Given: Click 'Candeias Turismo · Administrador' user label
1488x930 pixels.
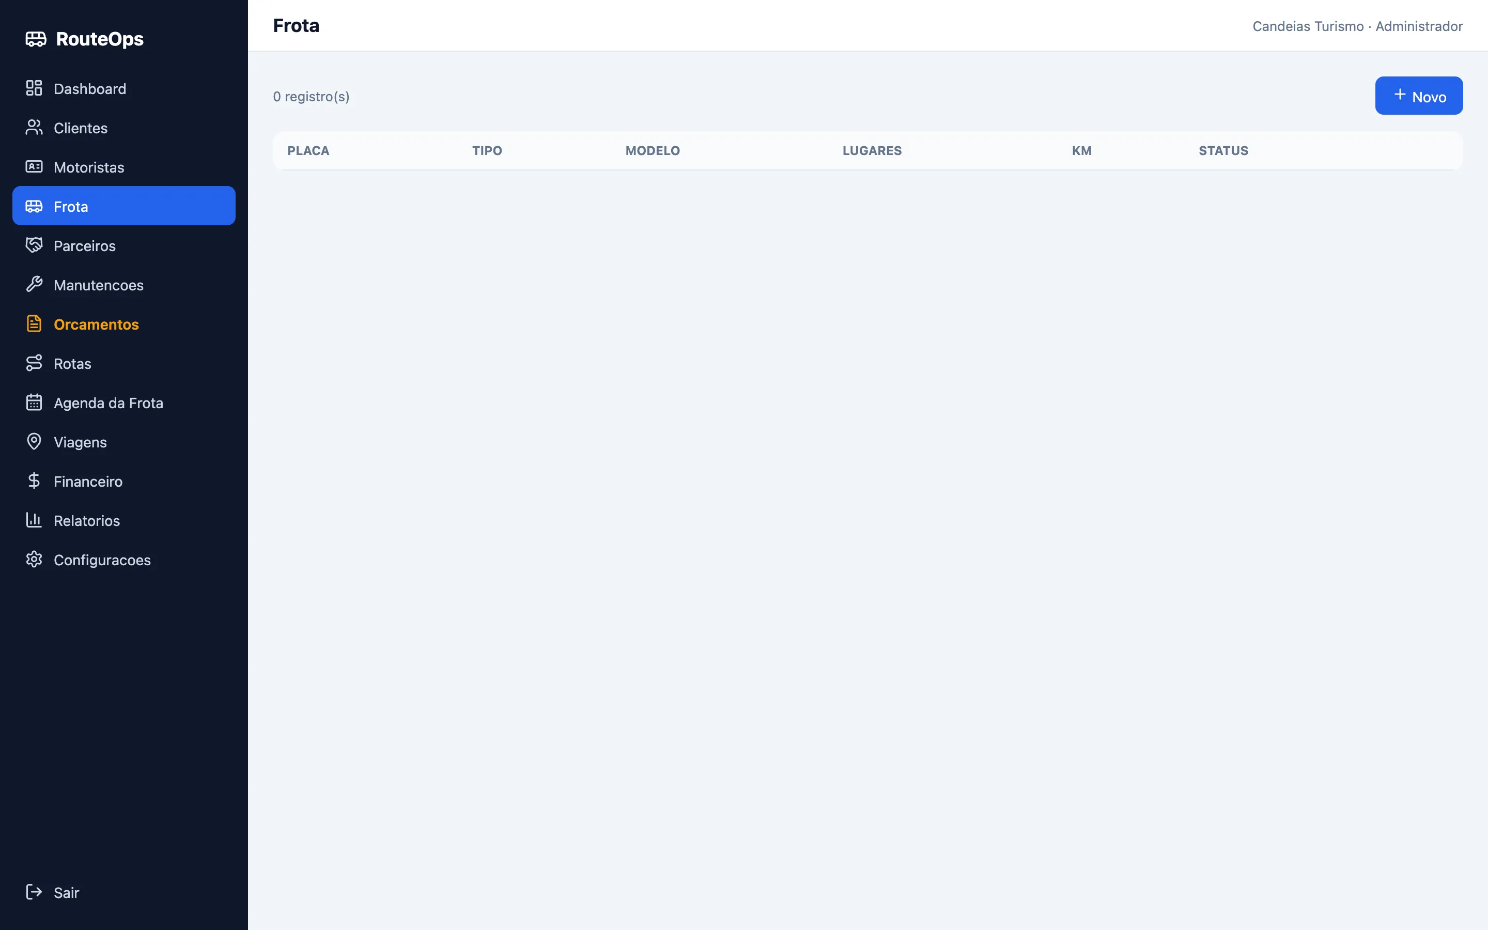Looking at the screenshot, I should [x=1358, y=26].
